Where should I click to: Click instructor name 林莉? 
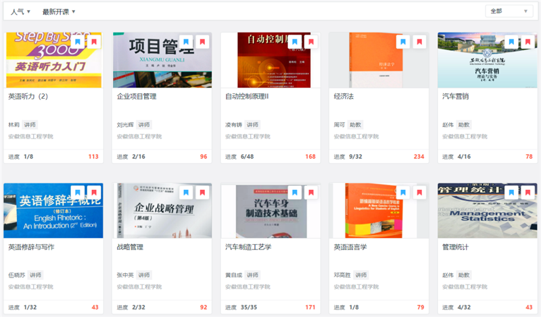14,124
